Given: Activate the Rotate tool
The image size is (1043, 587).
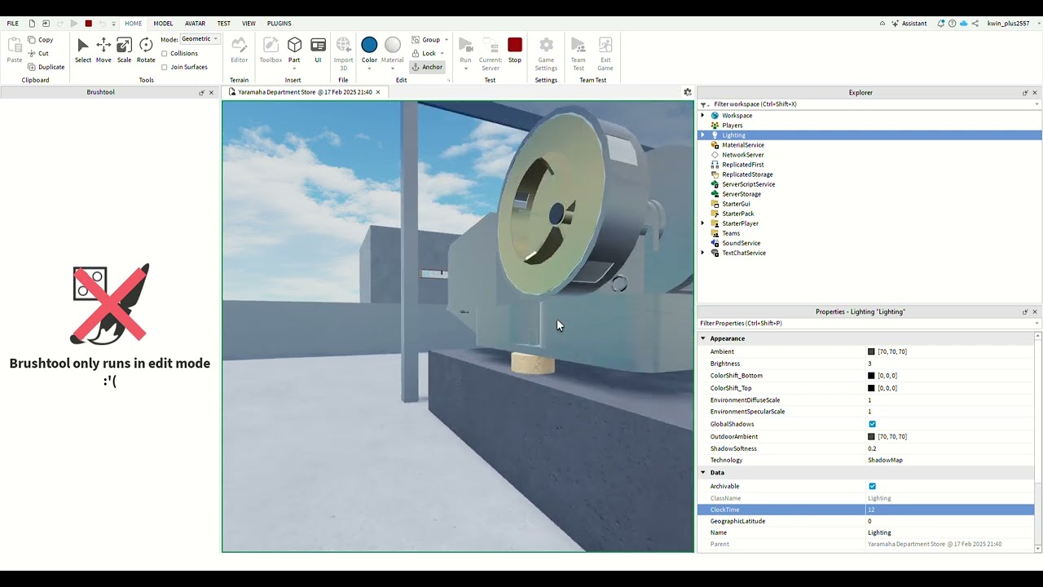Looking at the screenshot, I should point(146,51).
